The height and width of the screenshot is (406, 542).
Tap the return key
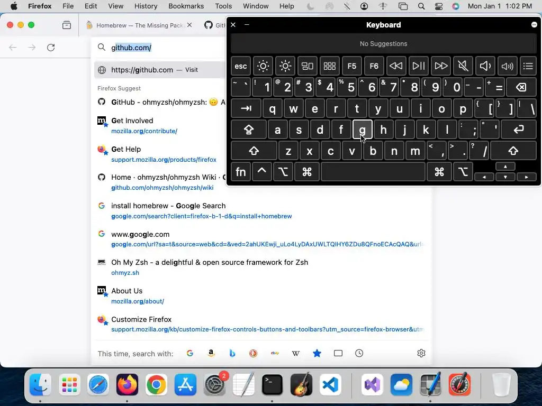tap(519, 130)
